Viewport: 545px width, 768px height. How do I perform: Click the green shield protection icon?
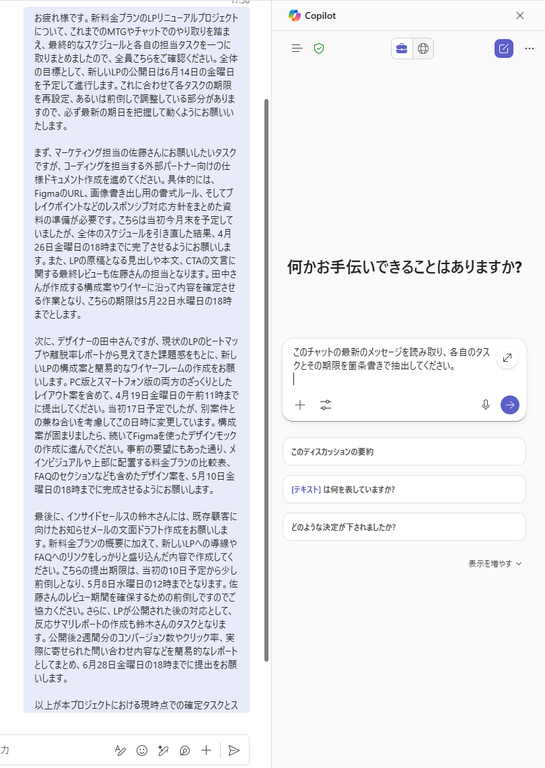(x=319, y=49)
